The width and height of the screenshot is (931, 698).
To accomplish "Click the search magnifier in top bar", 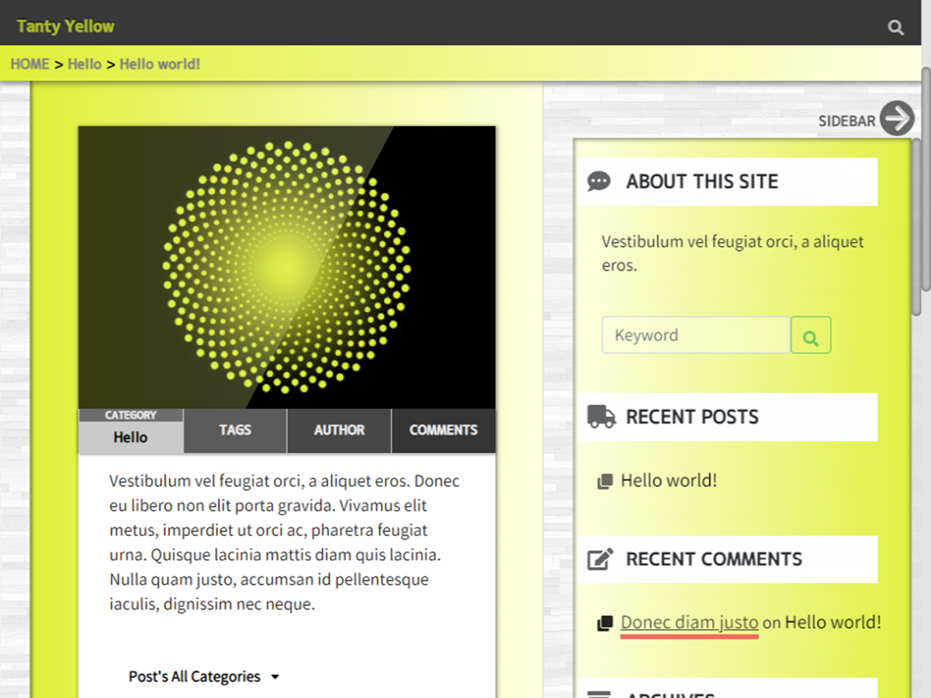I will tap(896, 28).
